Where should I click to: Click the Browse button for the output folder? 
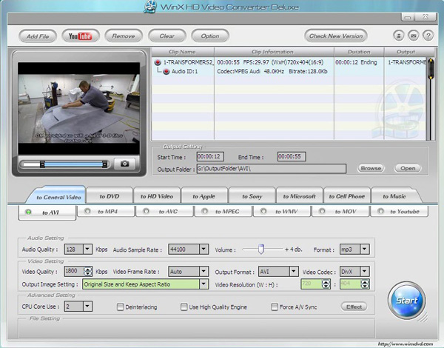371,168
